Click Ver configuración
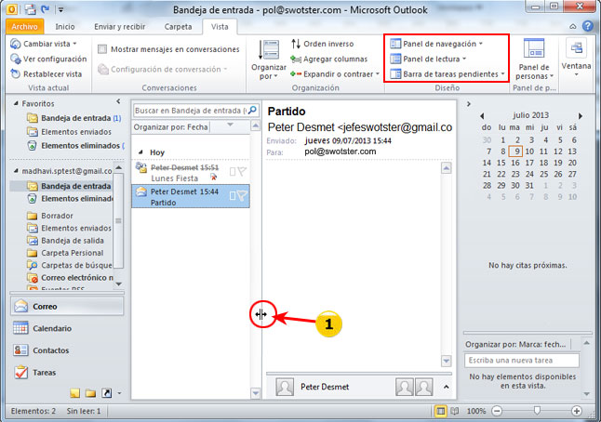This screenshot has width=601, height=422. coord(48,59)
